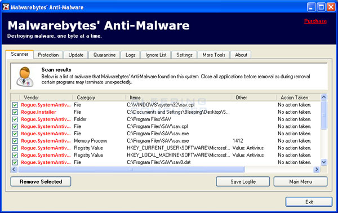Click the C:\WINDOWS\system32\sav.cpl item

161,105
